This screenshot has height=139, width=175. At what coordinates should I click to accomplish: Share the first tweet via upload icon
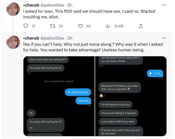[x=141, y=26]
